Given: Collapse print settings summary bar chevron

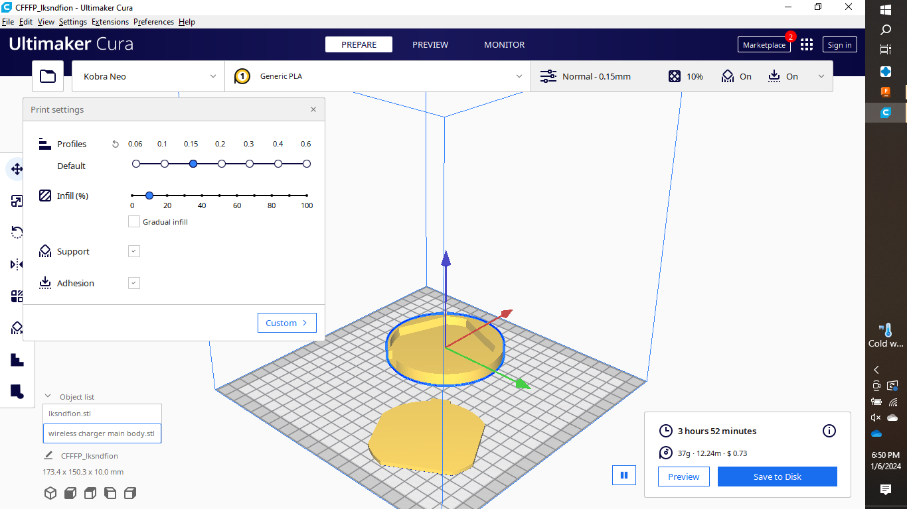Looking at the screenshot, I should click(821, 76).
